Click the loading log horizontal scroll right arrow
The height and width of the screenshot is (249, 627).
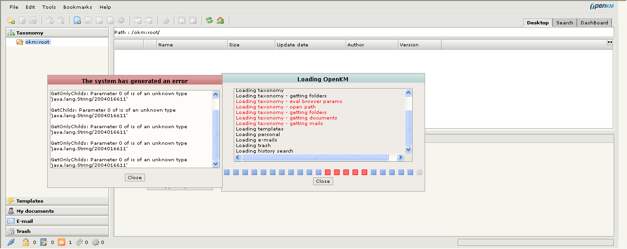pos(400,157)
